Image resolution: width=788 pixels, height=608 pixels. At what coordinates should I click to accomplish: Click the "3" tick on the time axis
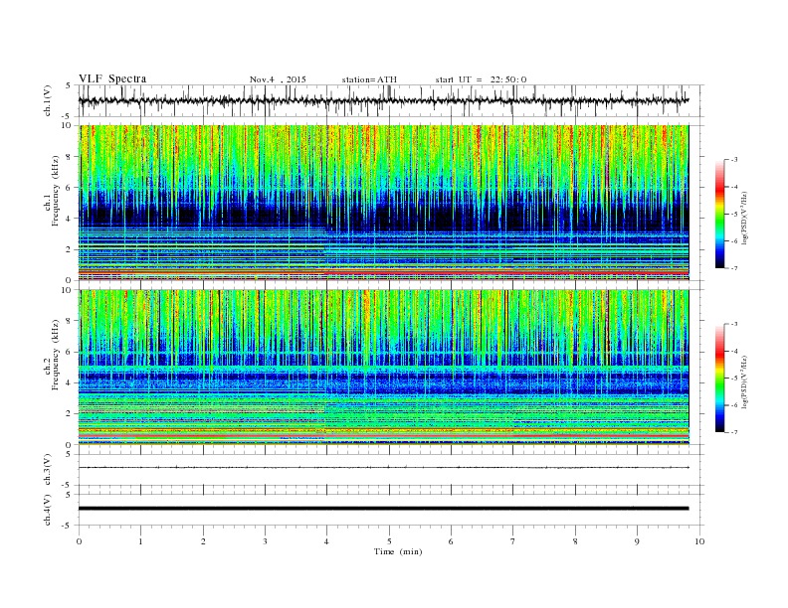[x=265, y=541]
